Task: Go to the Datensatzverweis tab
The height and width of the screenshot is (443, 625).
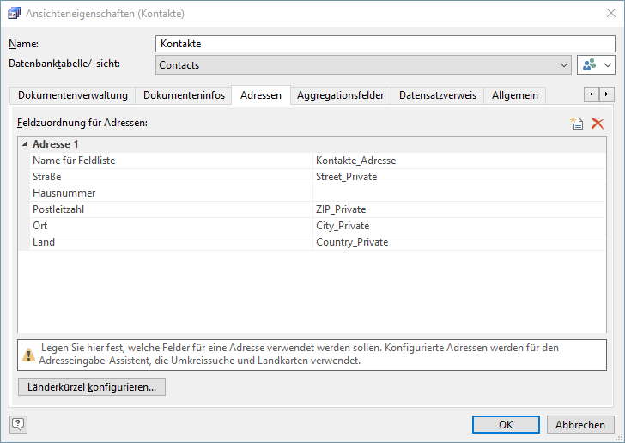Action: [437, 95]
